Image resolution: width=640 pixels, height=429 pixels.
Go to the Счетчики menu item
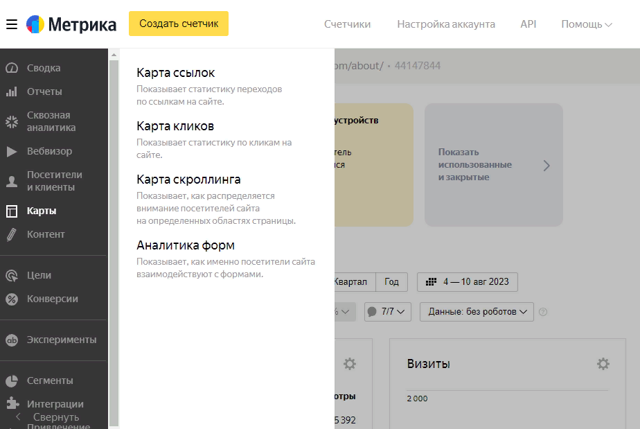point(347,24)
